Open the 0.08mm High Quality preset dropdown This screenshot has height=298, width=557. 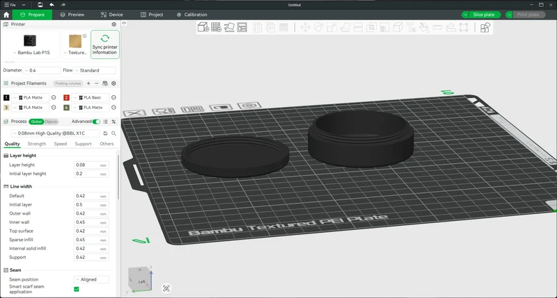[55, 133]
